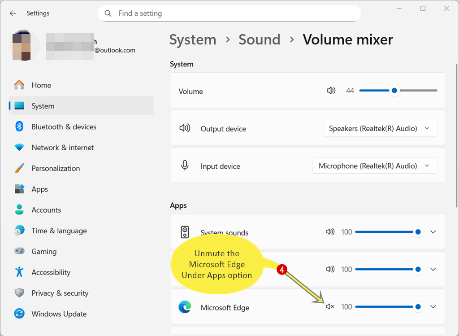Go to Network & internet

point(81,147)
